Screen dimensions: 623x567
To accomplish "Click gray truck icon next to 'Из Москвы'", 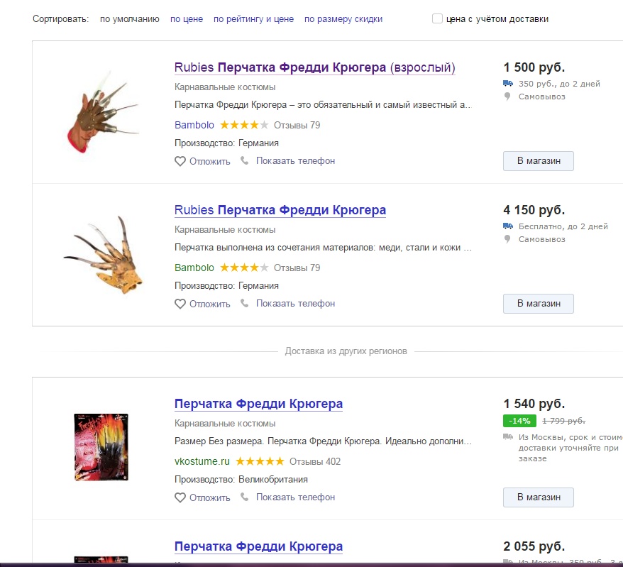I will pos(508,437).
